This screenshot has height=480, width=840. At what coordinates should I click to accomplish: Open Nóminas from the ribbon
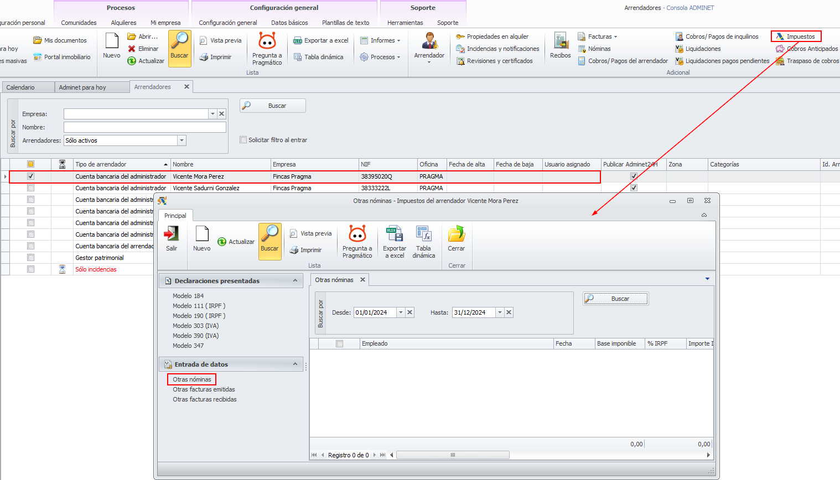click(594, 49)
